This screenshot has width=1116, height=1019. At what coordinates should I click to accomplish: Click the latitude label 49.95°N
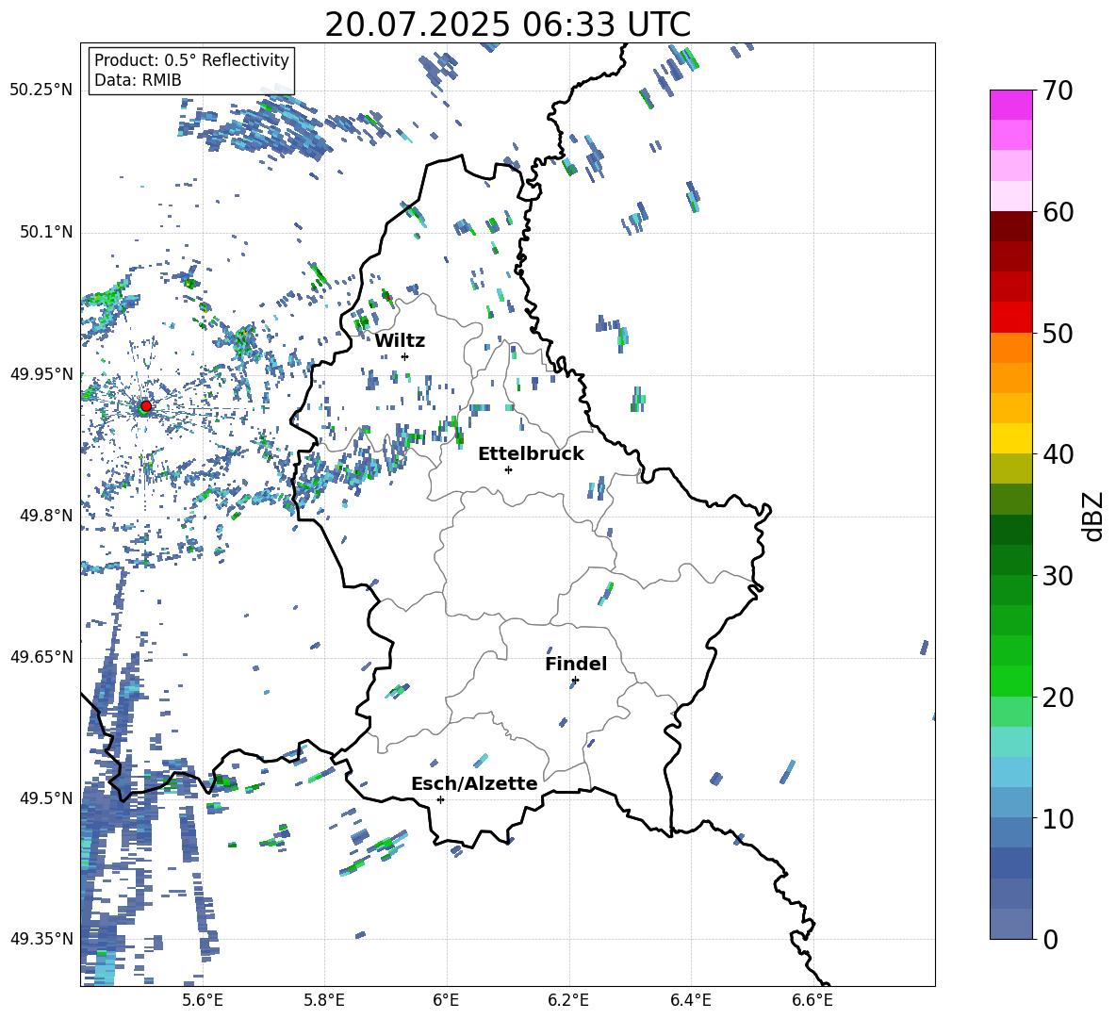[x=41, y=374]
